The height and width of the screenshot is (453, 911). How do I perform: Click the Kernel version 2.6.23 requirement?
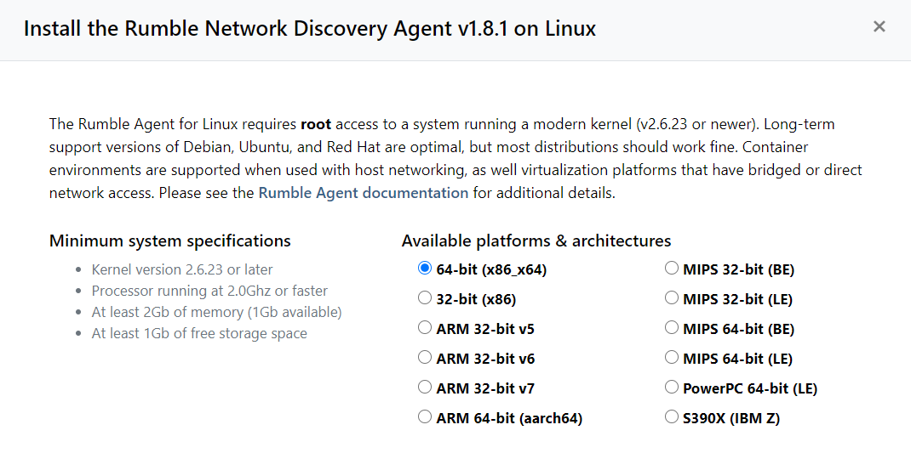[x=182, y=269]
